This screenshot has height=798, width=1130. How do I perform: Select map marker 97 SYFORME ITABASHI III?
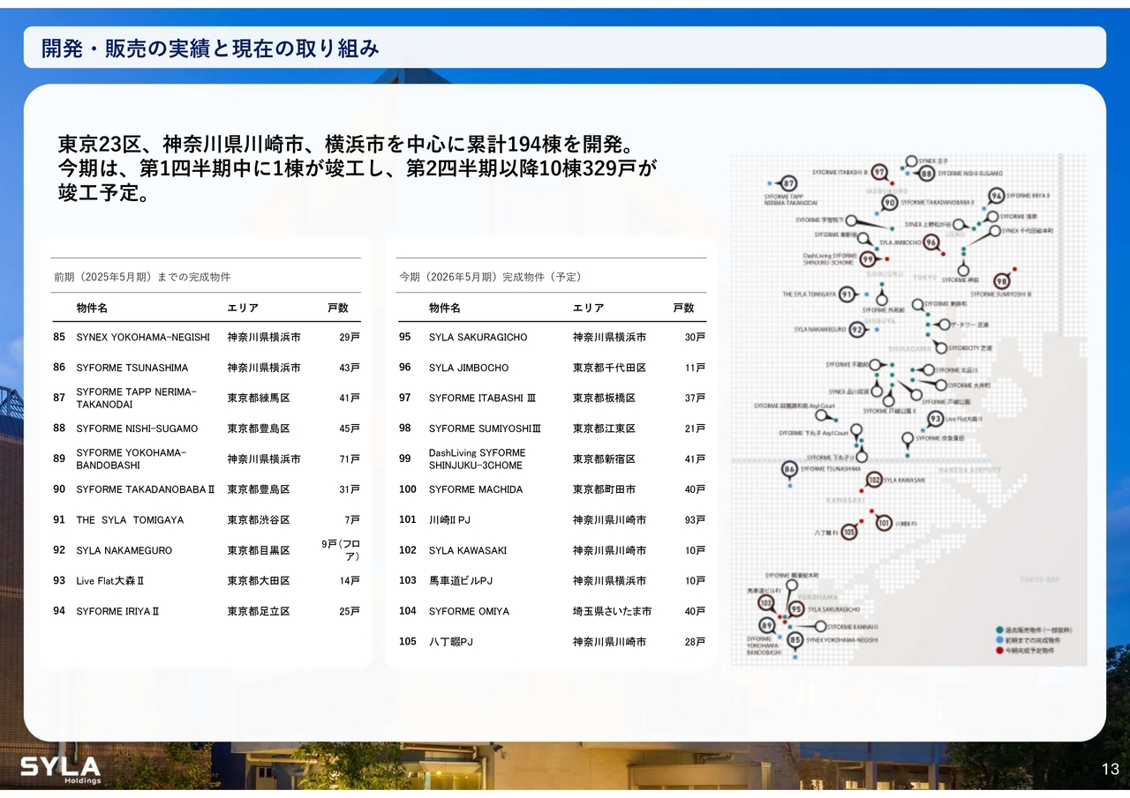tap(879, 174)
